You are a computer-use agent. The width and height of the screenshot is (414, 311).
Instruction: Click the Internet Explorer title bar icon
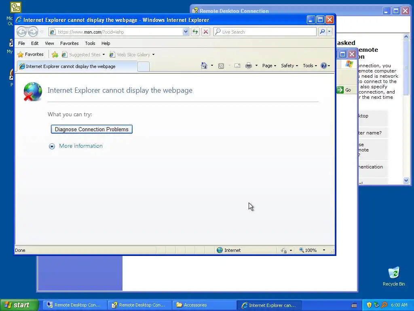click(x=19, y=20)
